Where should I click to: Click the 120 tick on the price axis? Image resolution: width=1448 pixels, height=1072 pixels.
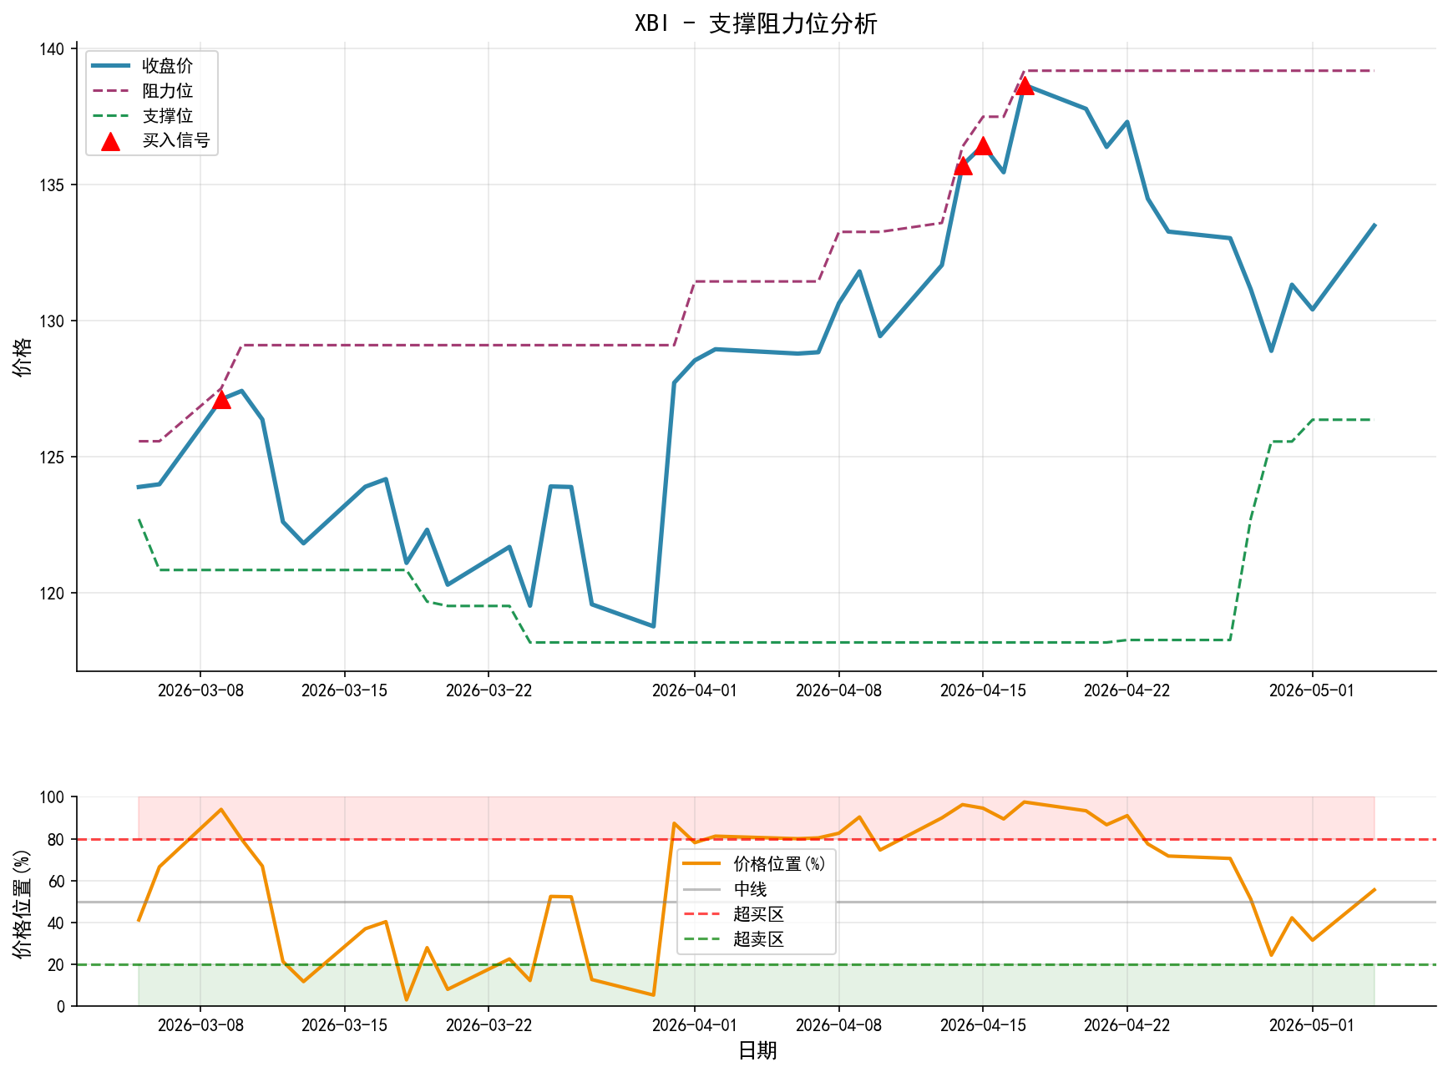[52, 594]
